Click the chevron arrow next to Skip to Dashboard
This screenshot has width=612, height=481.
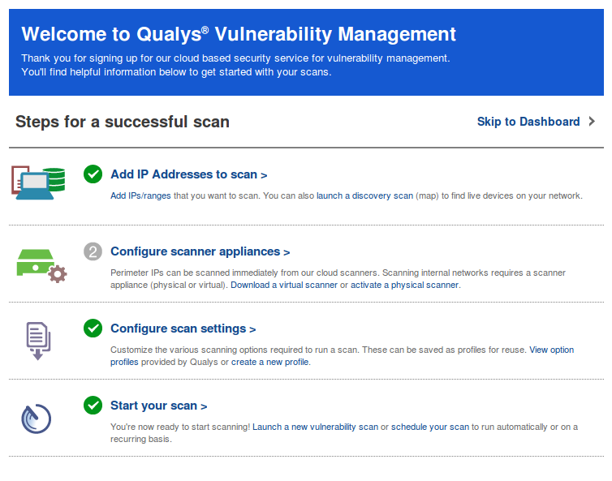pos(592,122)
